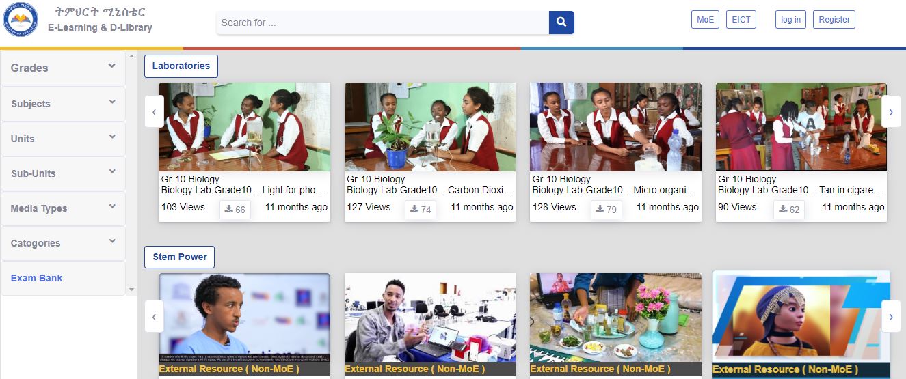
Task: Click download icon showing 74 downloads
Action: point(421,210)
